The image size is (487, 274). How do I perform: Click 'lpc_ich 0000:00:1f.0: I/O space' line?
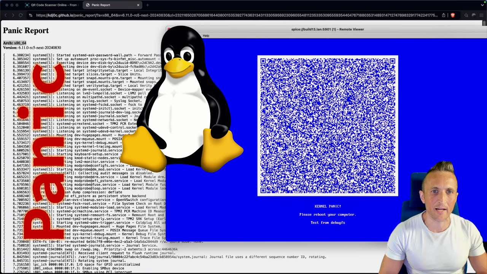[72, 264]
